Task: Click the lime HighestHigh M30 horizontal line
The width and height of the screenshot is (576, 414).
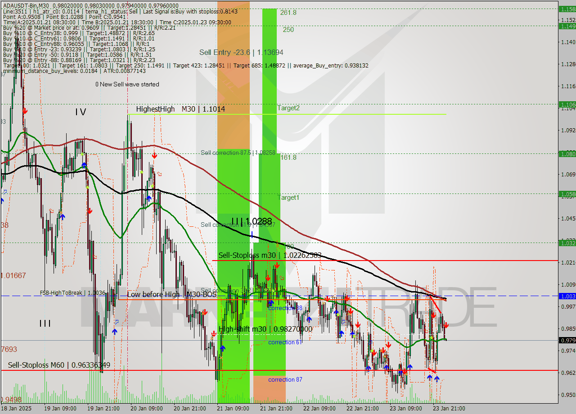Action: pyautogui.click(x=287, y=114)
